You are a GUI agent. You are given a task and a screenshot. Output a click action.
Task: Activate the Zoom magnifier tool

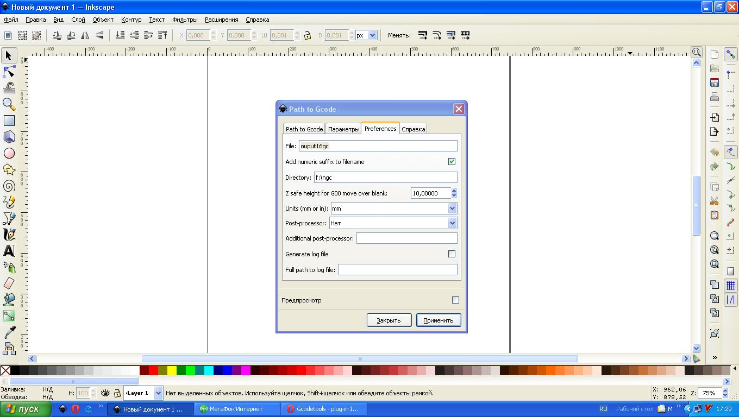pyautogui.click(x=9, y=104)
